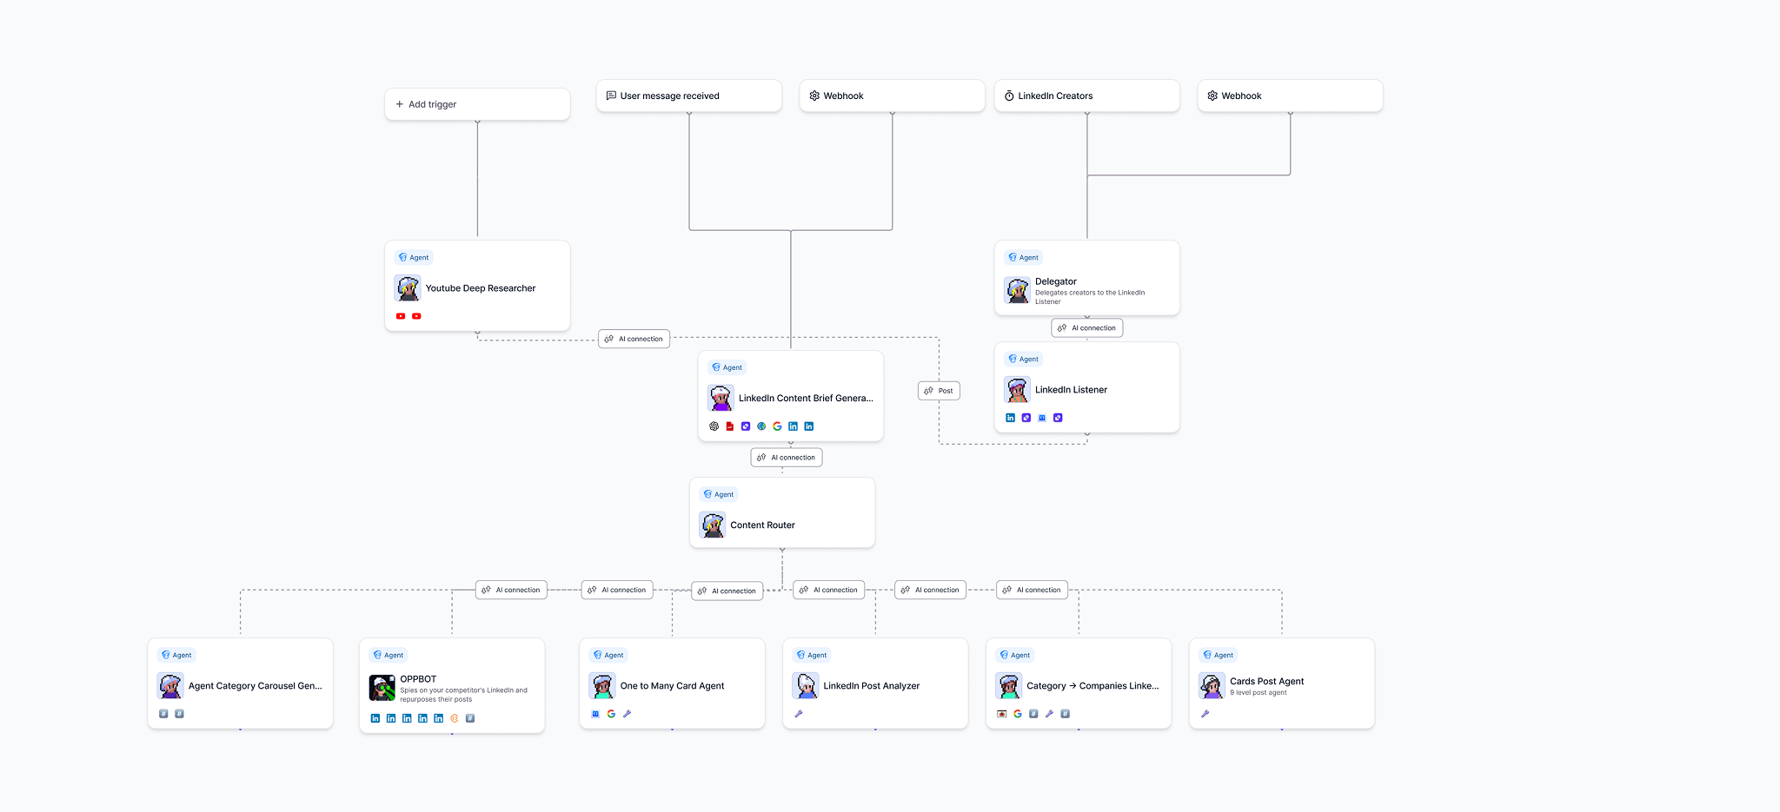1780x812 pixels.
Task: Click the Content Router agent avatar
Action: coord(713,525)
